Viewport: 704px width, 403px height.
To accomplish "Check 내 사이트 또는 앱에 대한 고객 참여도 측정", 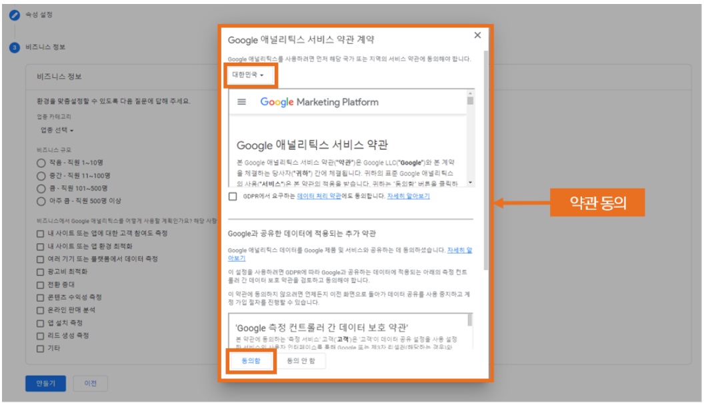I will tap(41, 234).
